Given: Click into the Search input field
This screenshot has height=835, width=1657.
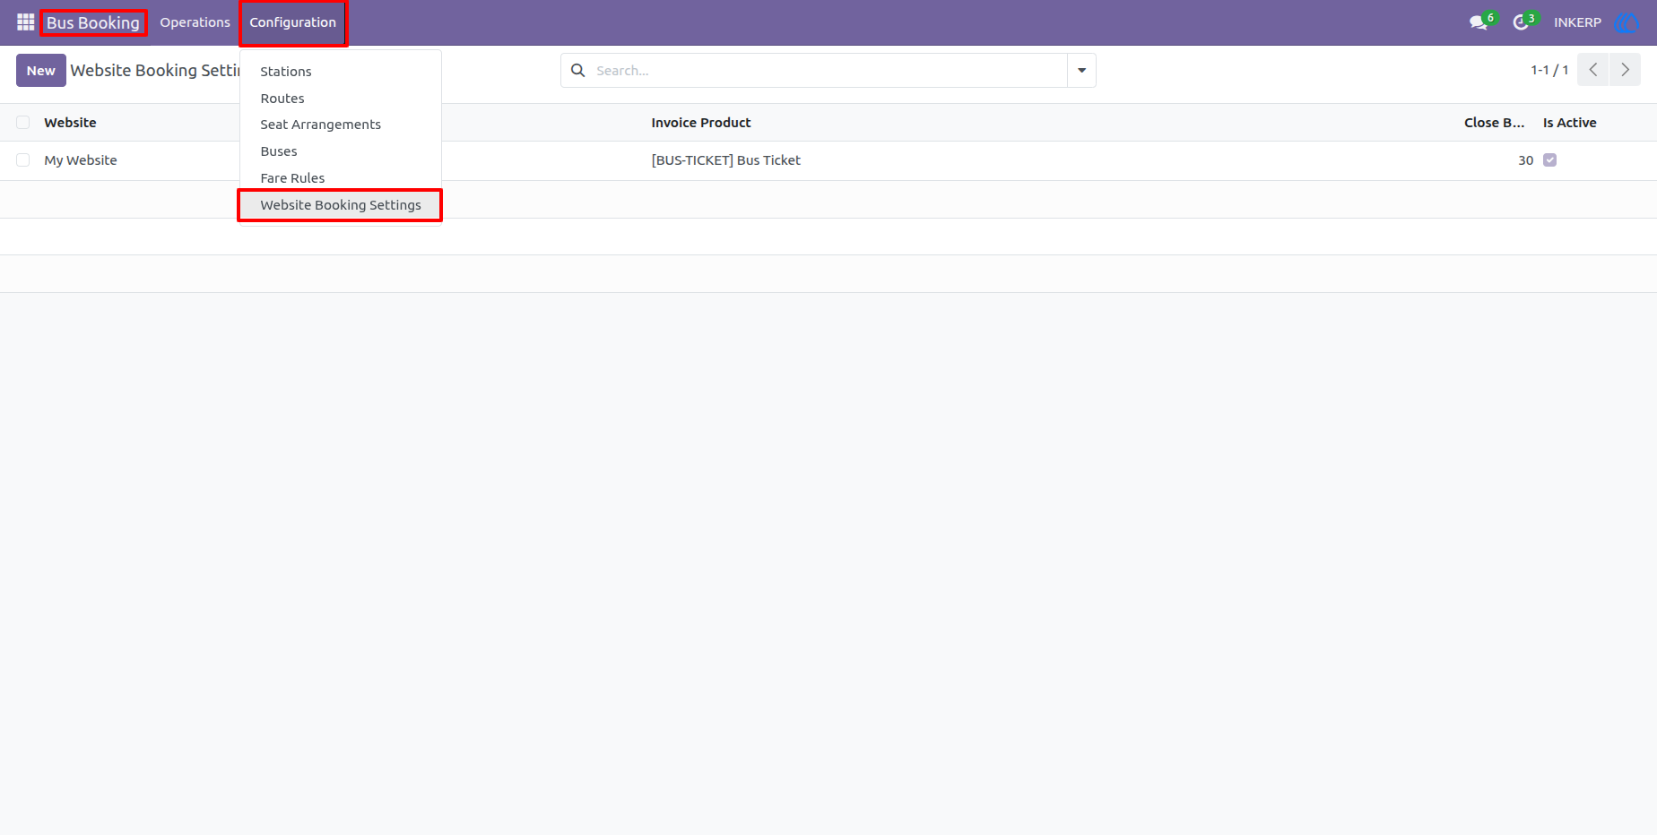Looking at the screenshot, I should (x=829, y=70).
